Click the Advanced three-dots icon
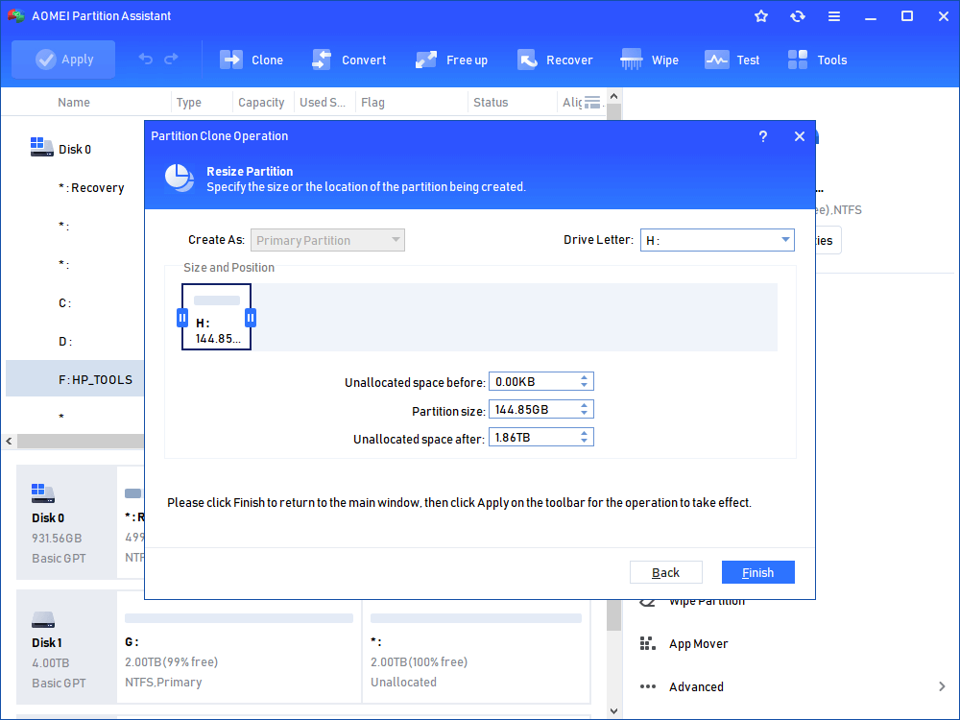This screenshot has width=960, height=720. click(647, 686)
